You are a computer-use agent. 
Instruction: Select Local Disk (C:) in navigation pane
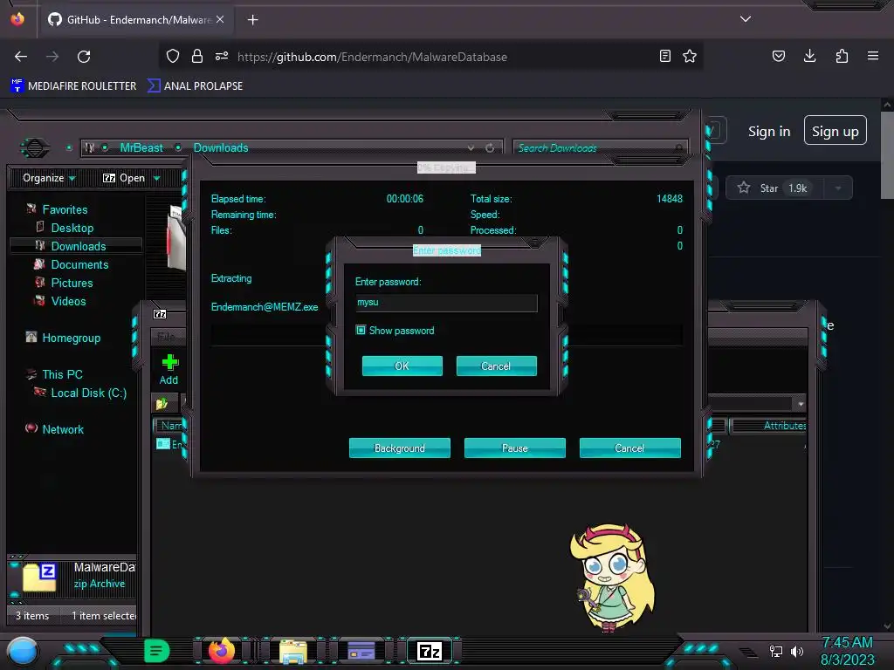[88, 393]
